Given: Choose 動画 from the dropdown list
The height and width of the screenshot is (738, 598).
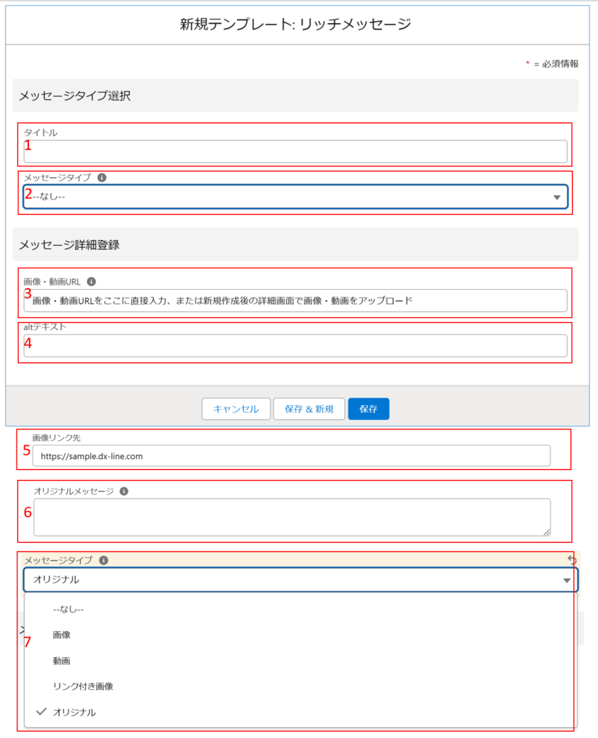Looking at the screenshot, I should tap(62, 660).
